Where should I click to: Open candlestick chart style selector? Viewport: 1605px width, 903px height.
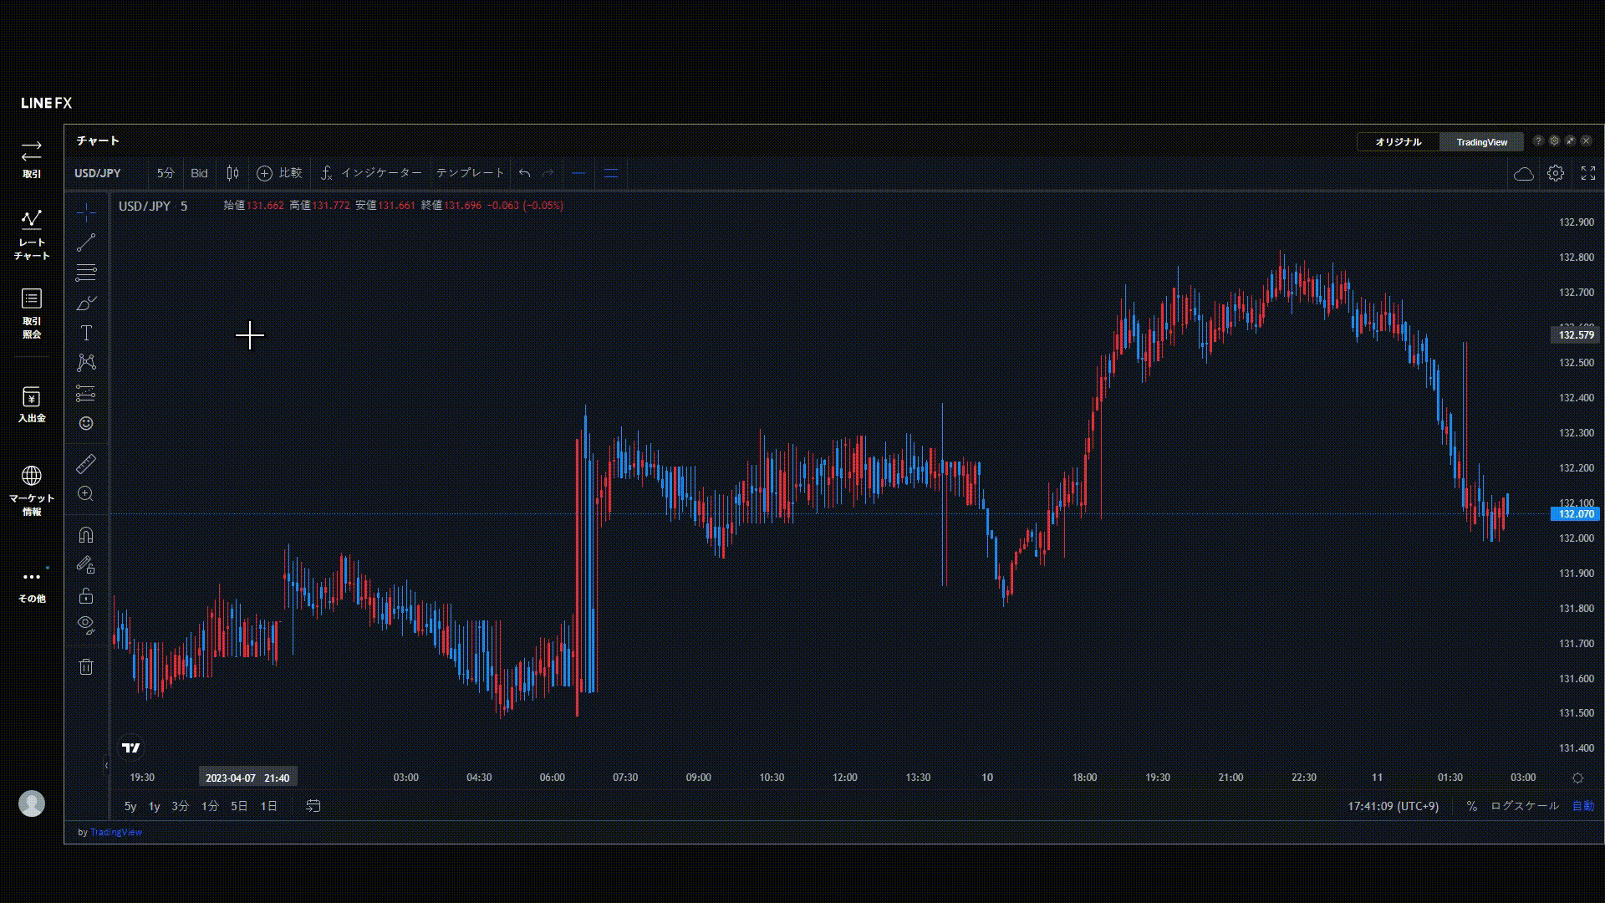pos(233,173)
